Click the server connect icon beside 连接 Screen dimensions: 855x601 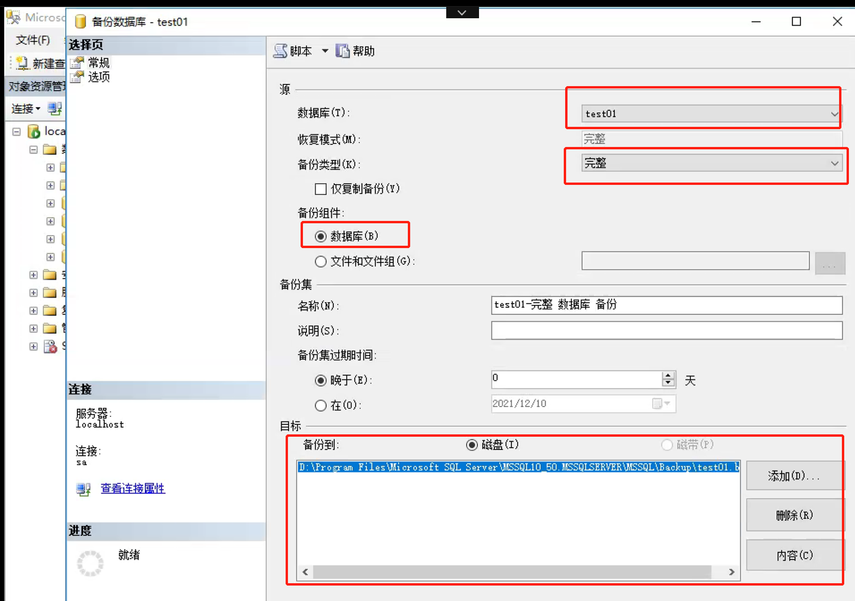(54, 109)
